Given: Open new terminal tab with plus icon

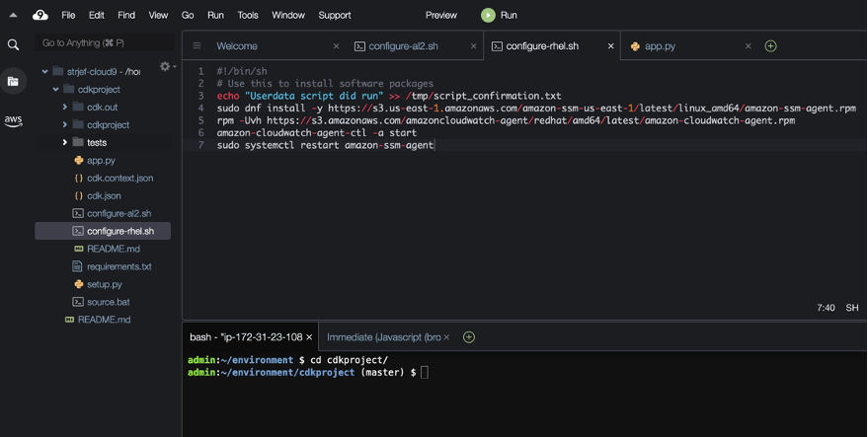Looking at the screenshot, I should tap(469, 337).
